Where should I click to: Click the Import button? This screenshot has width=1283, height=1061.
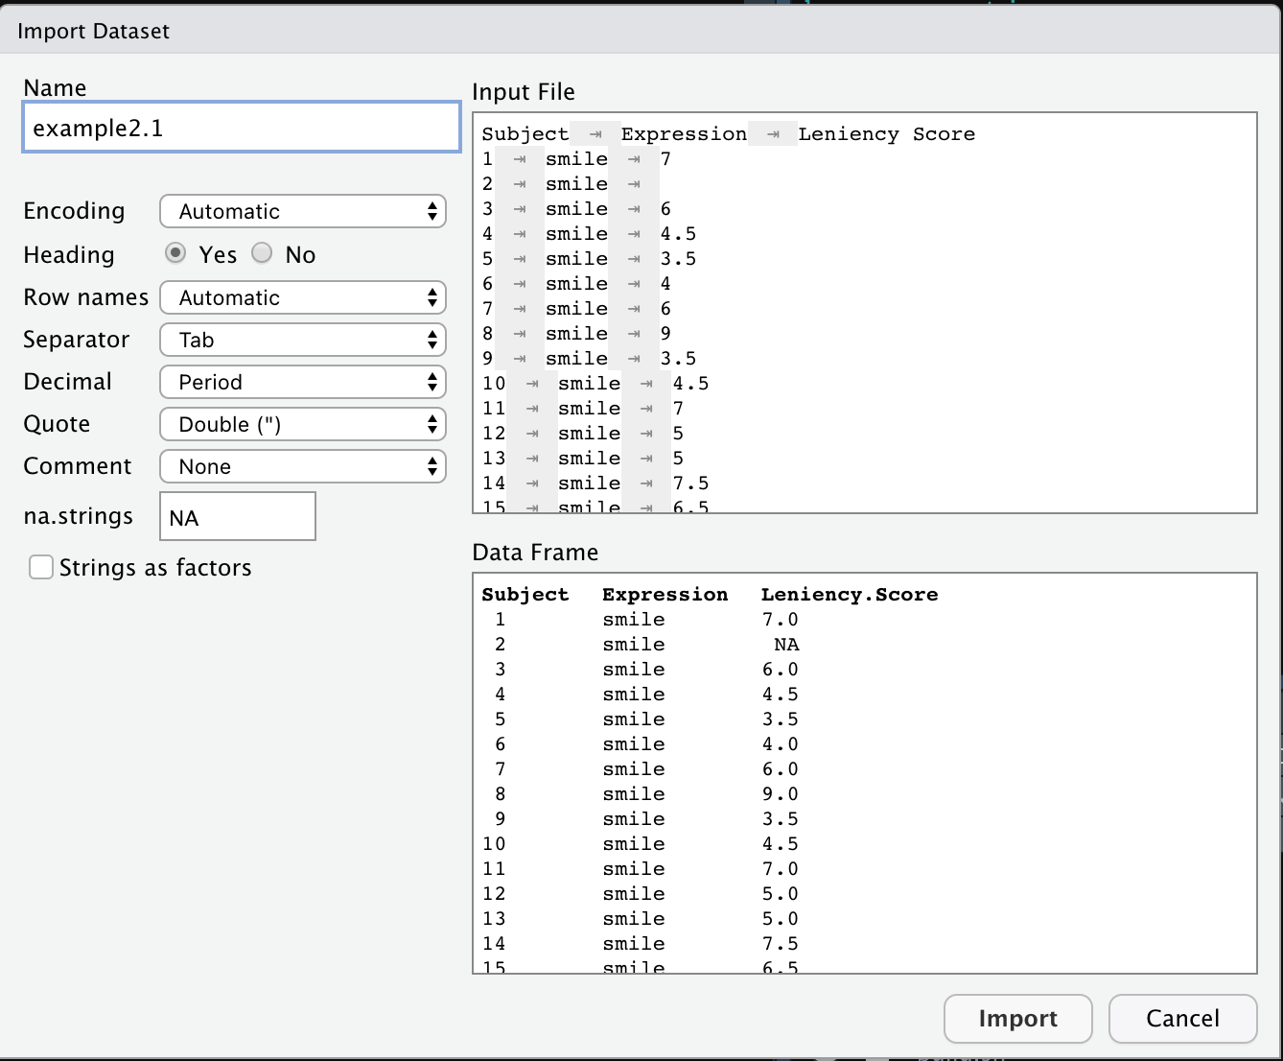click(1017, 1018)
